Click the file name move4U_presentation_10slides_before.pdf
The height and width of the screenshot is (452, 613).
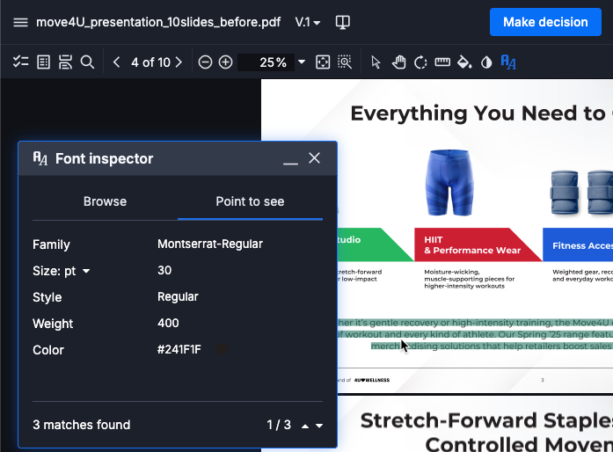tap(158, 22)
